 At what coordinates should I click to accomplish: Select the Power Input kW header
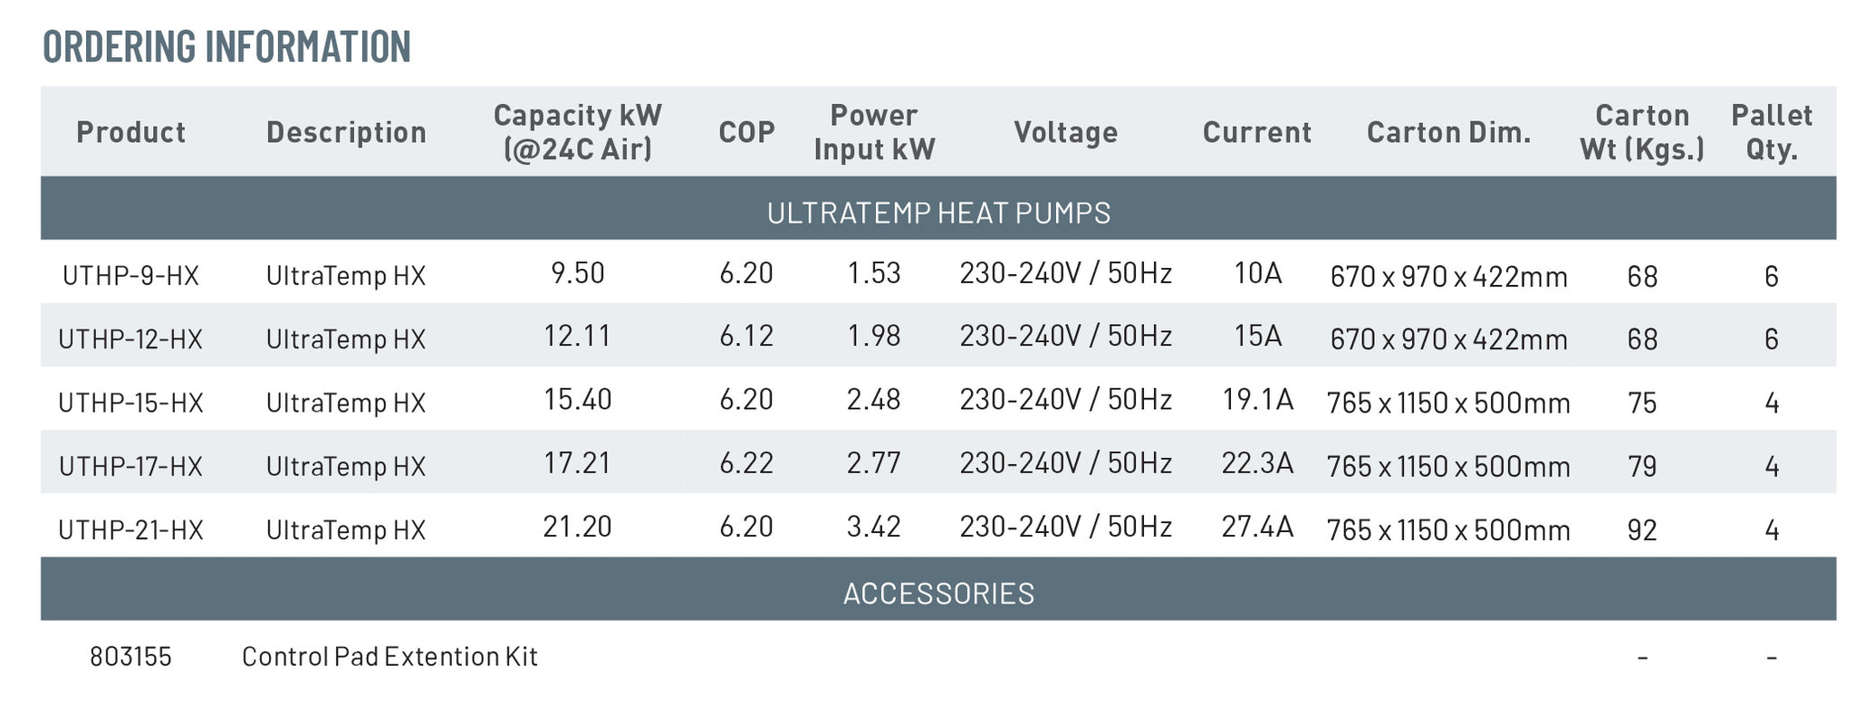[x=874, y=132]
